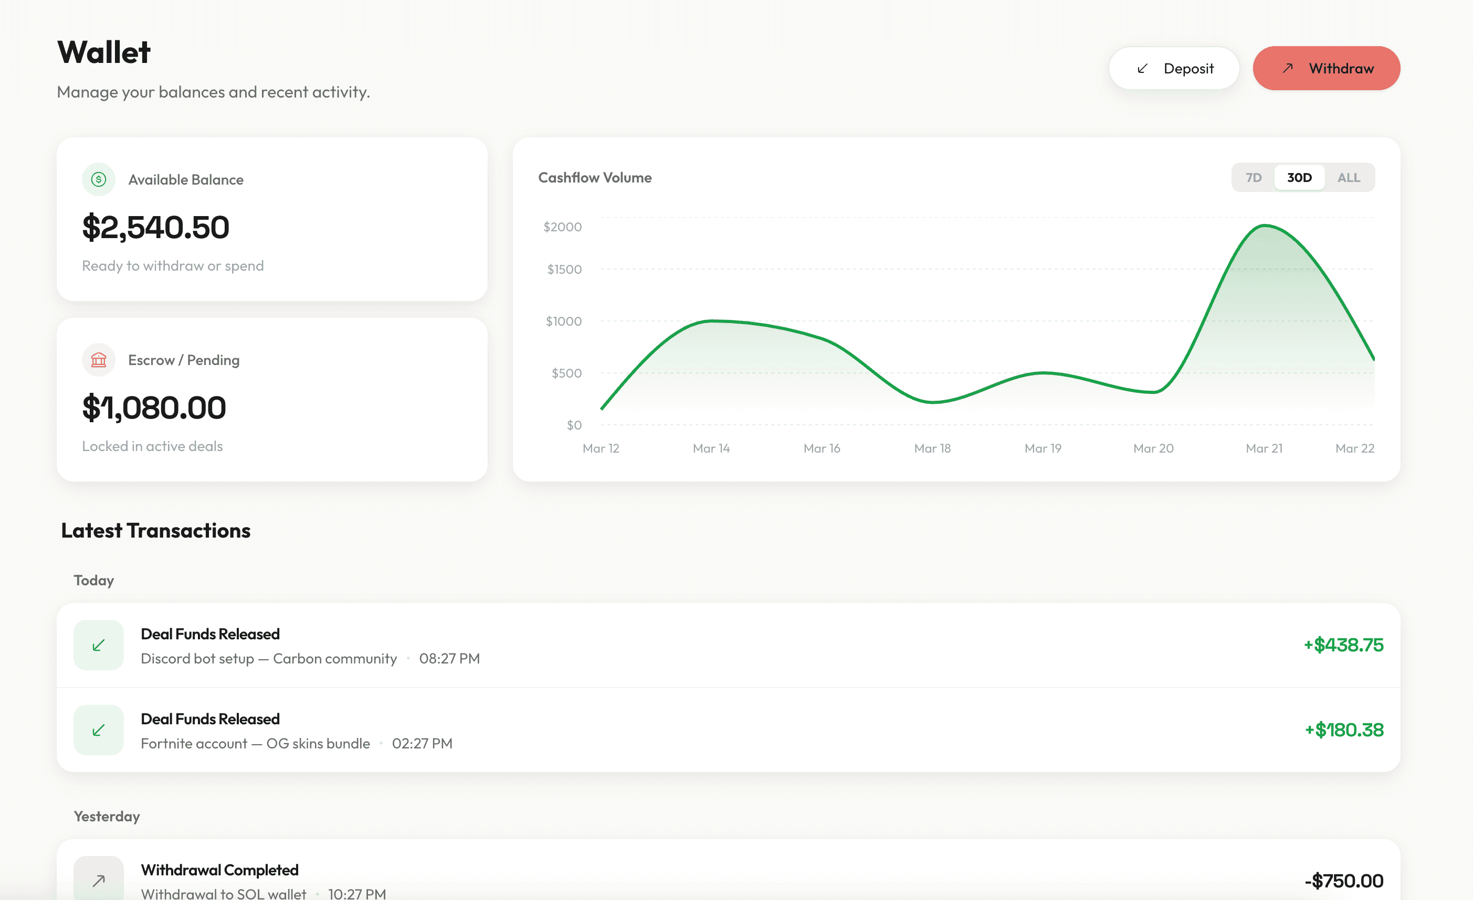Click the 08:27 PM timestamp
This screenshot has height=900, width=1473.
coord(449,658)
